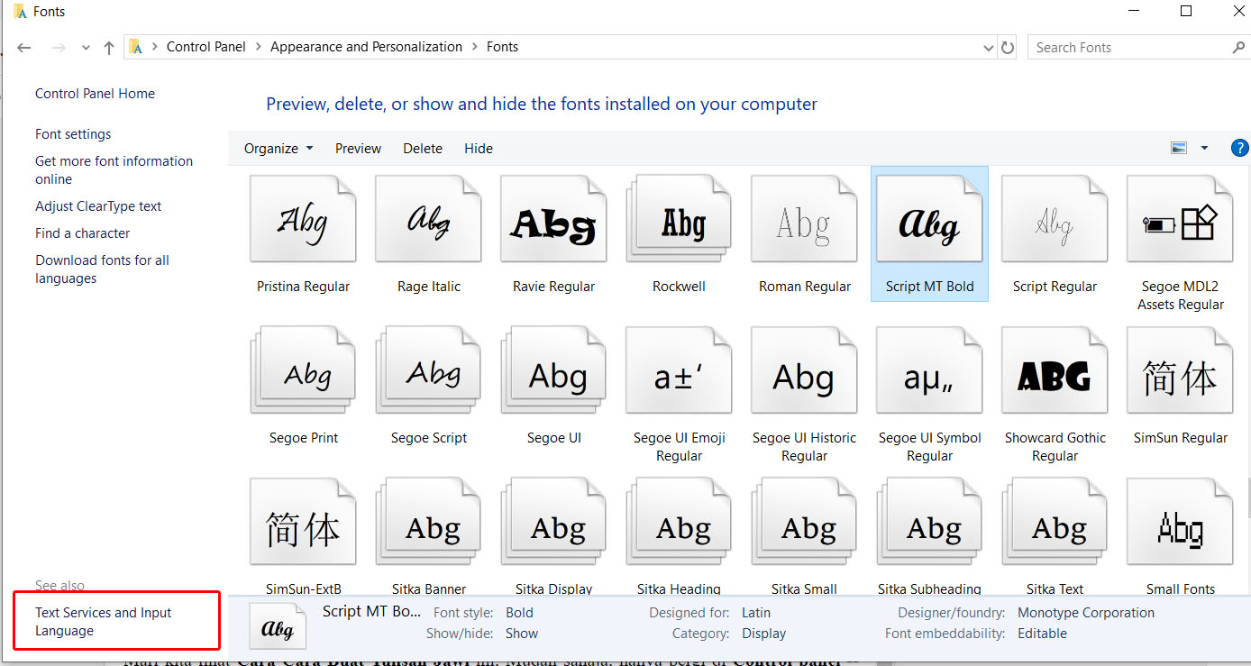Select the Sitka Display font icon
The image size is (1251, 666).
[553, 522]
